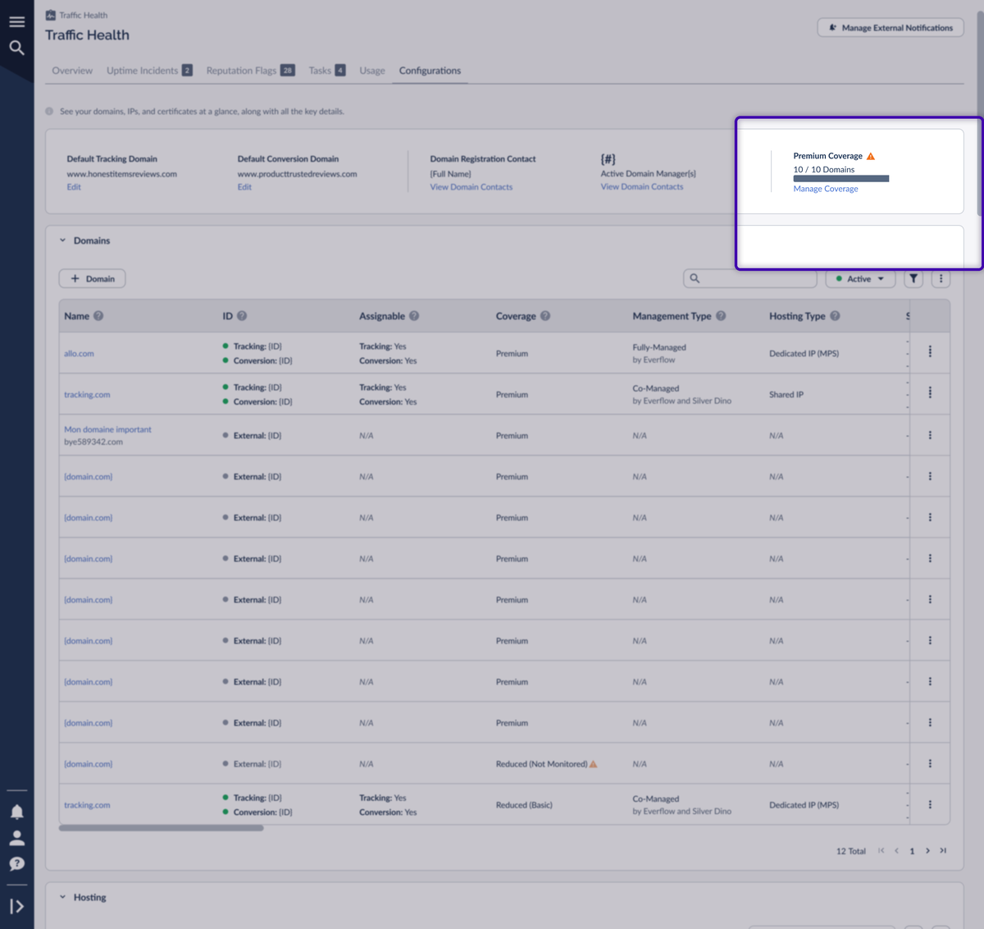Switch to the Tasks tab
984x929 pixels.
[x=326, y=71]
